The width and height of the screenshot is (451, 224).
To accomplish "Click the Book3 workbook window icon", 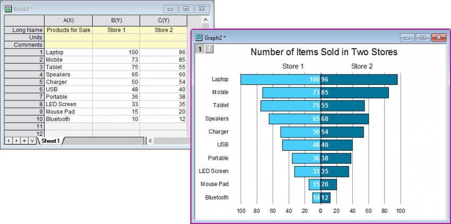I will pos(8,8).
